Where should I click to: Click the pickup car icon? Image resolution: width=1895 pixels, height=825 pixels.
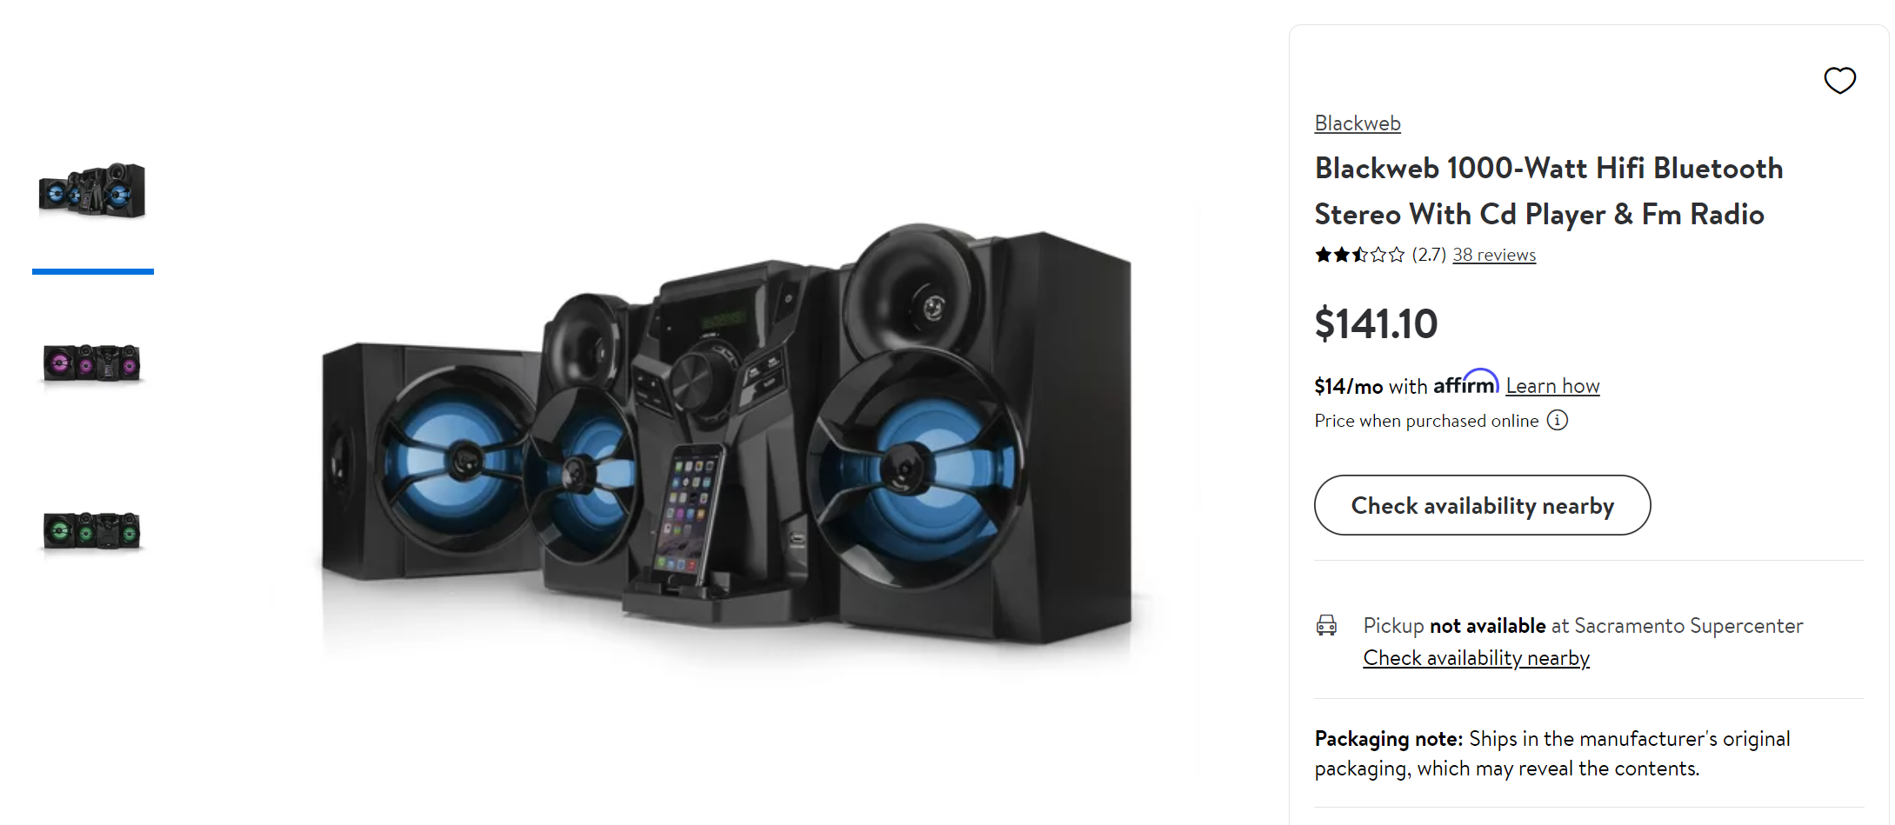[1326, 625]
